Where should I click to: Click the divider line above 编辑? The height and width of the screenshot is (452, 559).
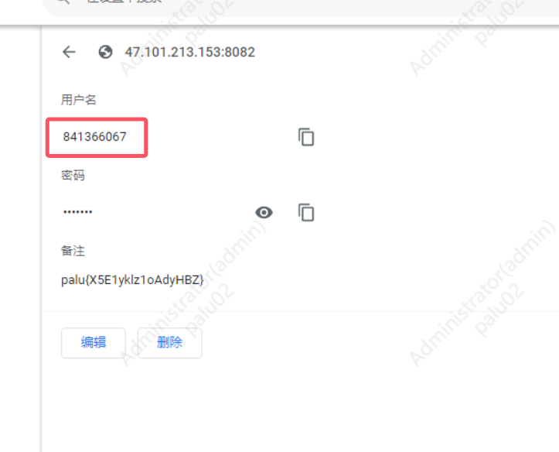[x=301, y=311]
